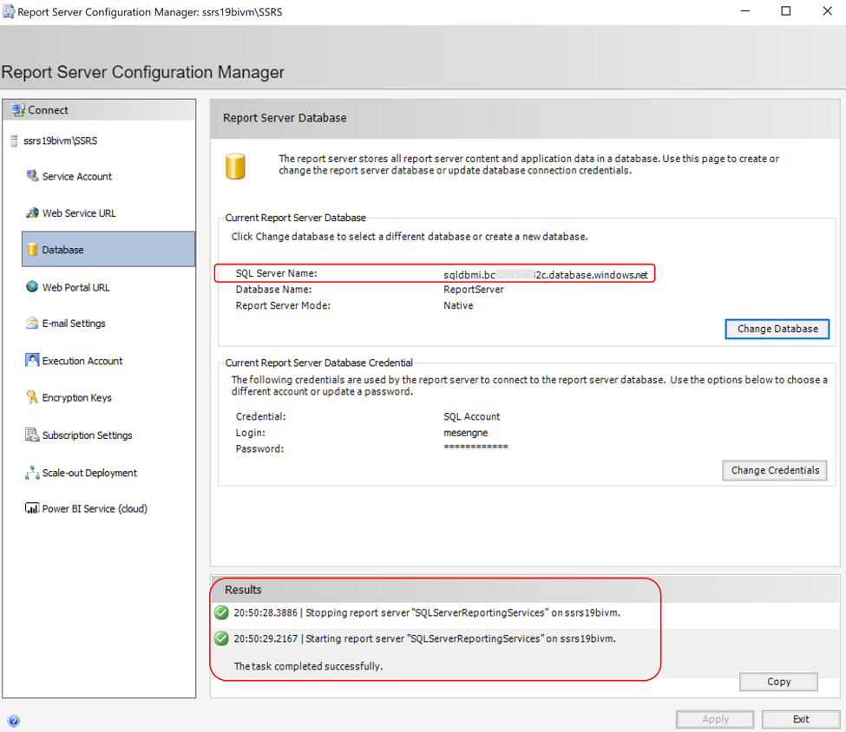The height and width of the screenshot is (732, 846).
Task: Click the Change Credentials button
Action: click(x=774, y=470)
